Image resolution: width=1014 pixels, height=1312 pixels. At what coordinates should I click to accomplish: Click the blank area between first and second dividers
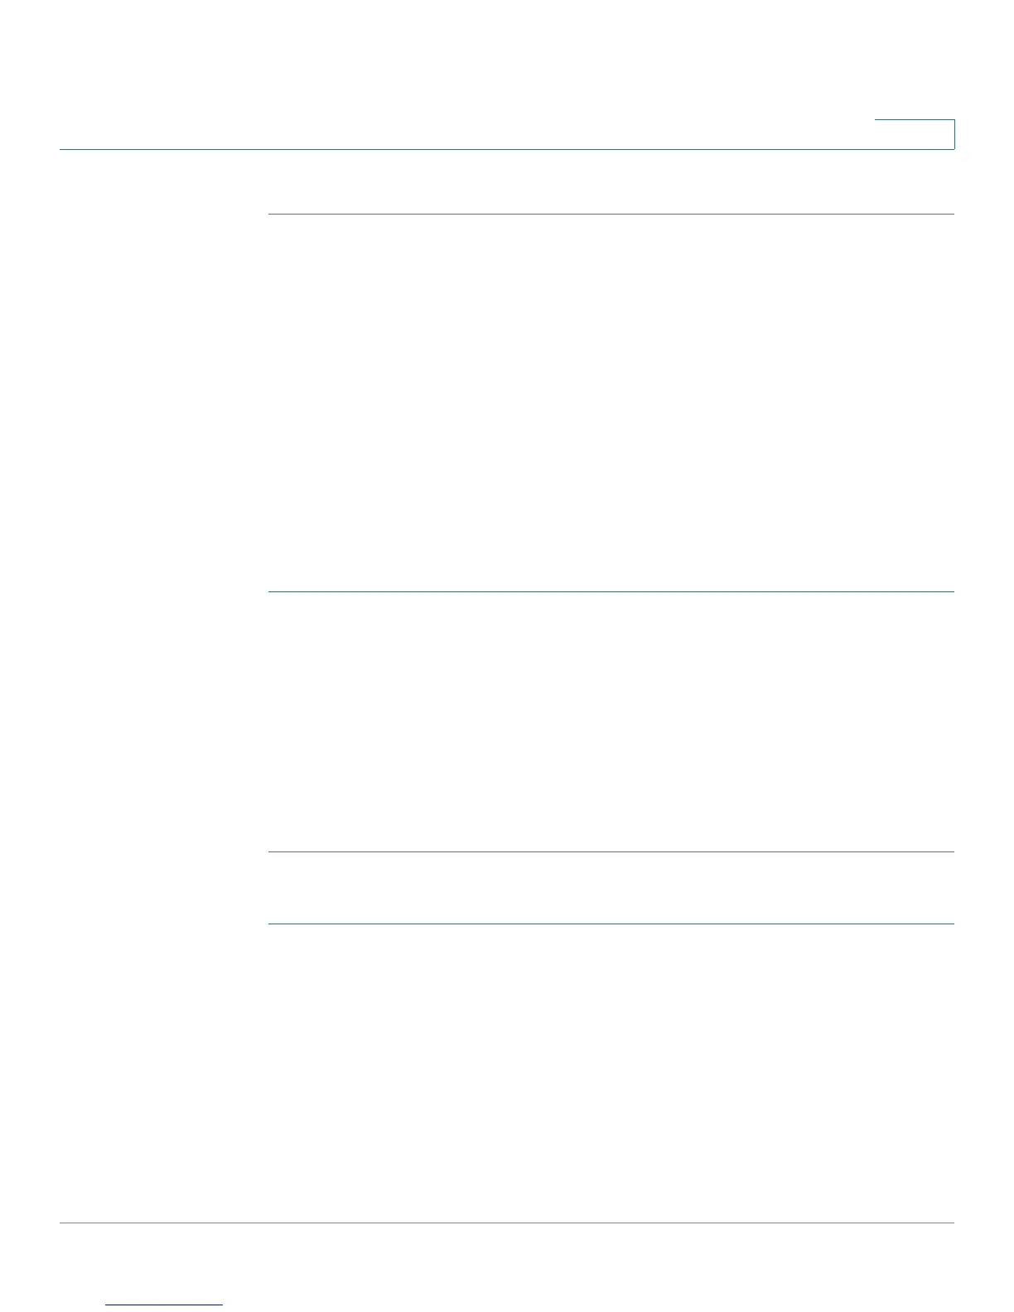(x=611, y=403)
